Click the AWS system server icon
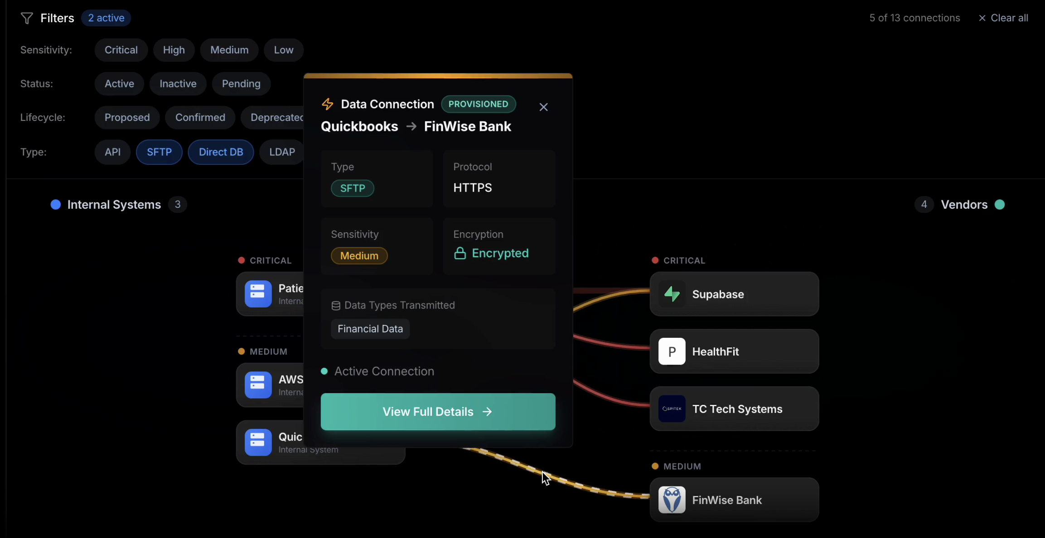The width and height of the screenshot is (1045, 538). coord(258,385)
